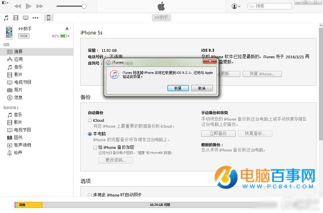
Task: Open the TV shows icon in toolbar
Action: point(26,18)
